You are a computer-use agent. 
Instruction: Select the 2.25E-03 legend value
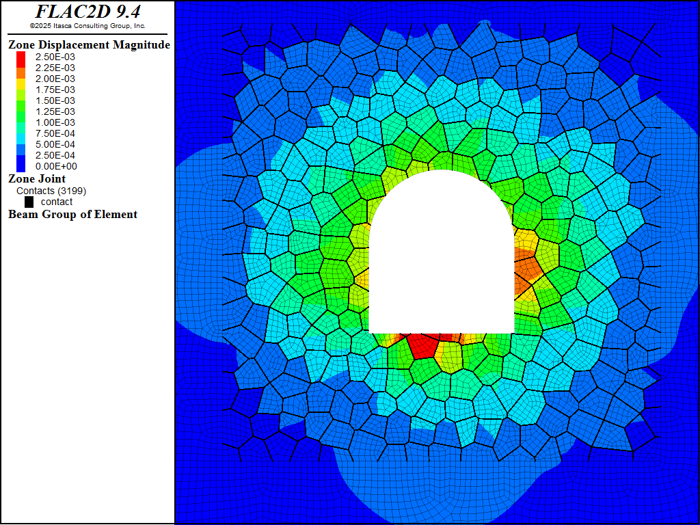click(55, 68)
